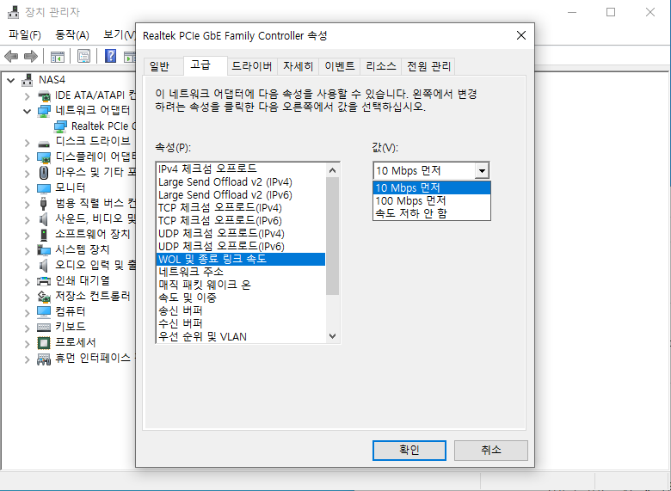Select TCP 체크섬 오프로드(IPv6) property
This screenshot has width=671, height=491.
pyautogui.click(x=241, y=221)
